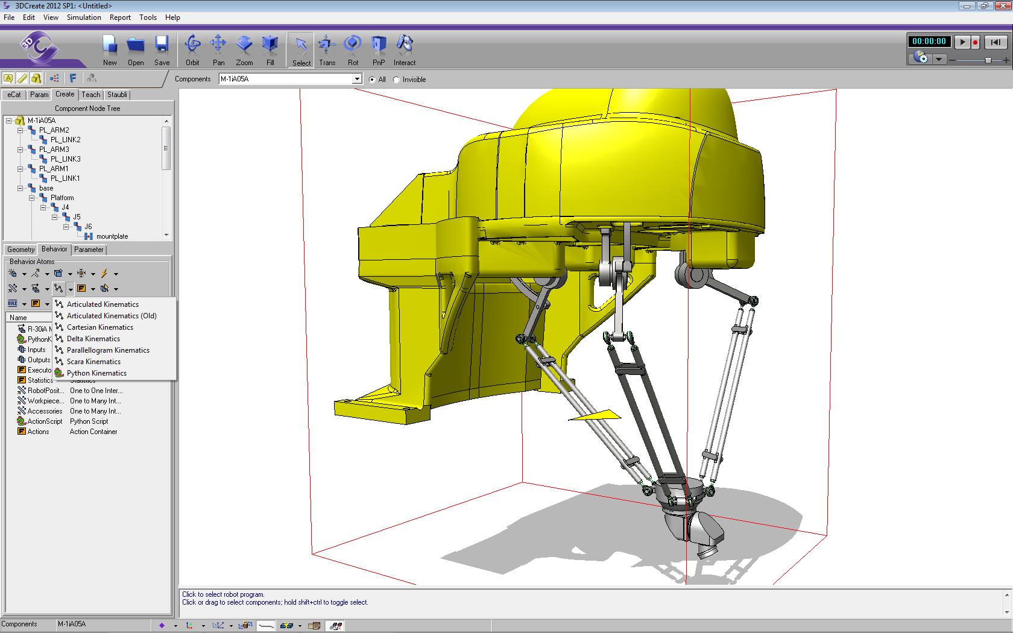
Task: Click the padlock lock icon in the status bar
Action: (245, 625)
